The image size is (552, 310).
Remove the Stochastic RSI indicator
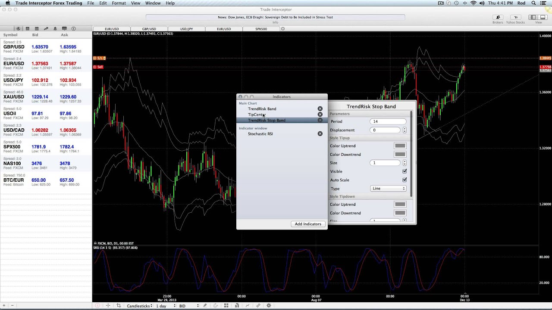point(320,134)
